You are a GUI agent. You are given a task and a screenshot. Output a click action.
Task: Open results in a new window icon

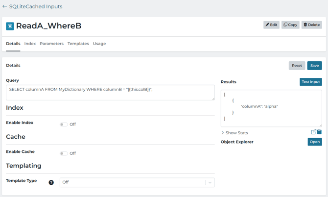[313, 132]
